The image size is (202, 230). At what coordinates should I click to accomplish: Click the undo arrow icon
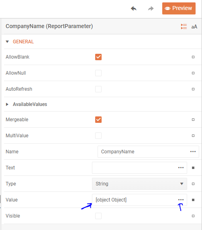click(134, 8)
